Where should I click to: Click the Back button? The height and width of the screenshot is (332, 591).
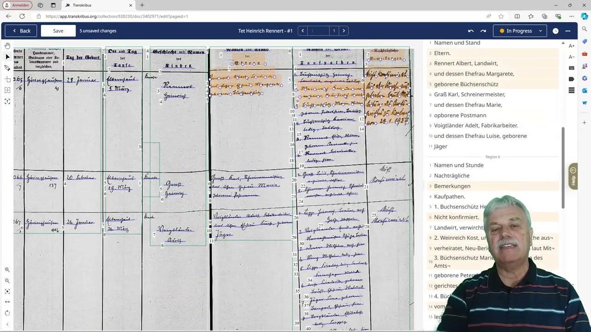pos(21,31)
